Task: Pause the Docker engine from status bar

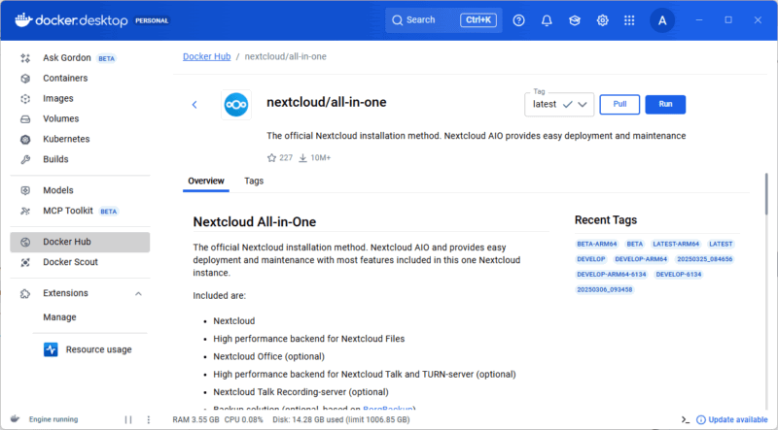Action: (128, 419)
